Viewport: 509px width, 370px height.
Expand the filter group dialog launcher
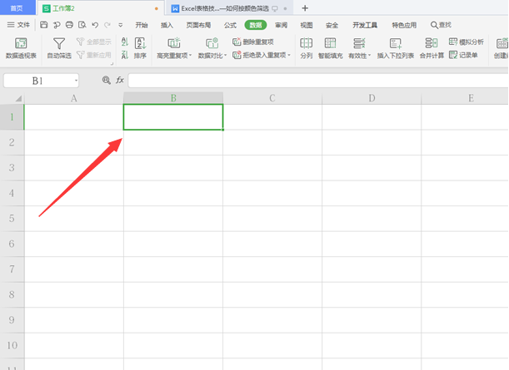[x=112, y=64]
